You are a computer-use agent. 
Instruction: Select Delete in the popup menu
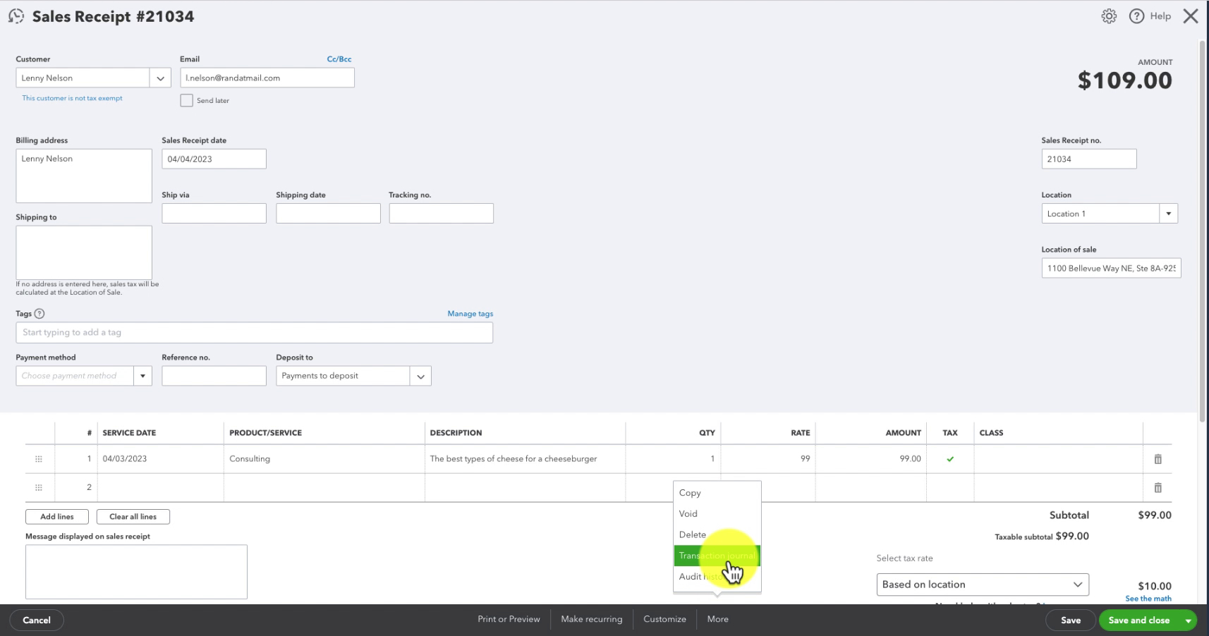click(717, 534)
